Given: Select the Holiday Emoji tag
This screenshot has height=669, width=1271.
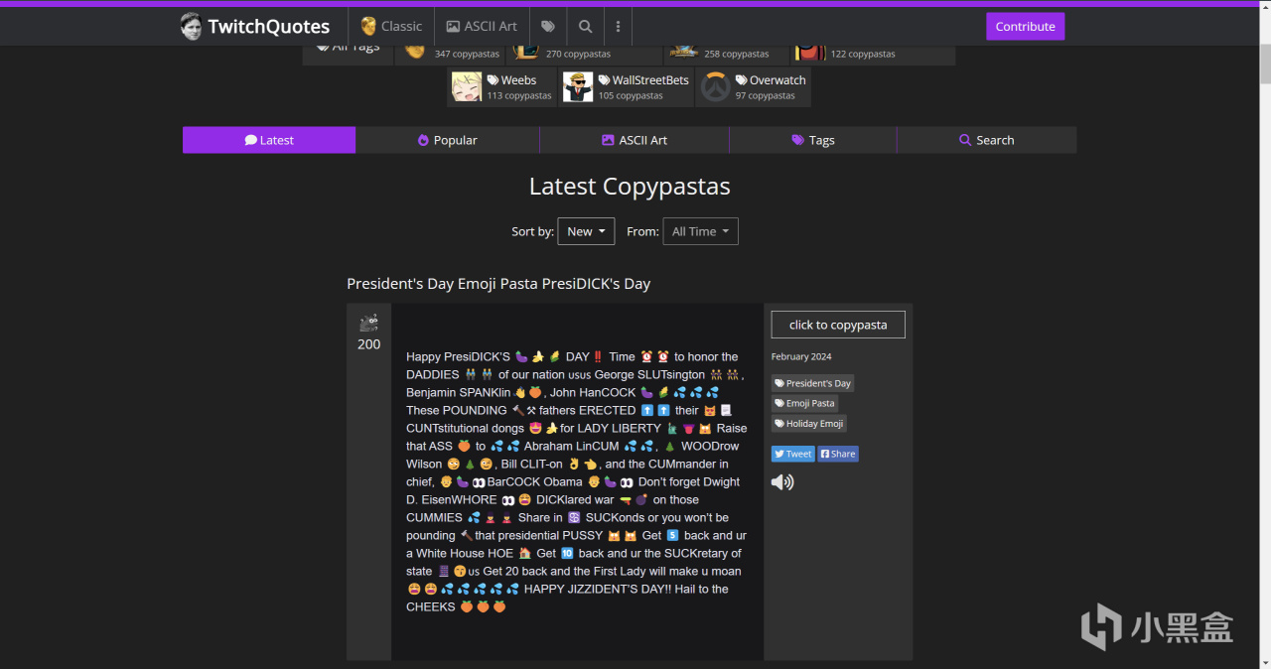Looking at the screenshot, I should coord(809,424).
